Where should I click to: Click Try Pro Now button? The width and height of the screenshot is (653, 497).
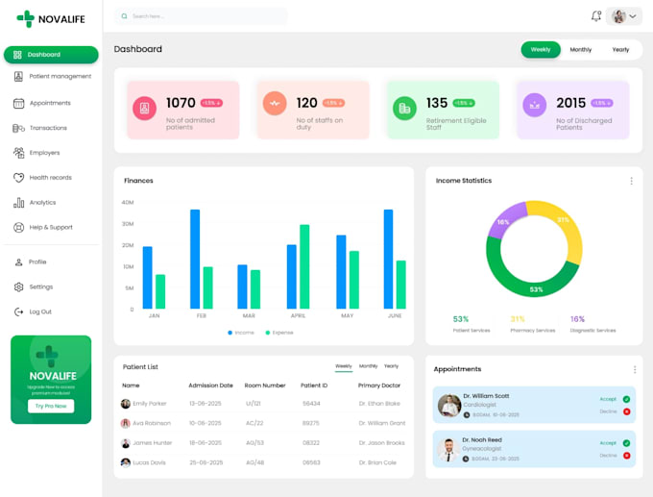51,406
